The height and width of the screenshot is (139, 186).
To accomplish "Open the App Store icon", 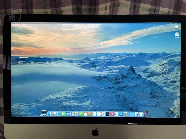I will point(121,114).
